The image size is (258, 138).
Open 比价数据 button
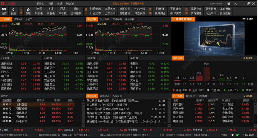pos(225,13)
